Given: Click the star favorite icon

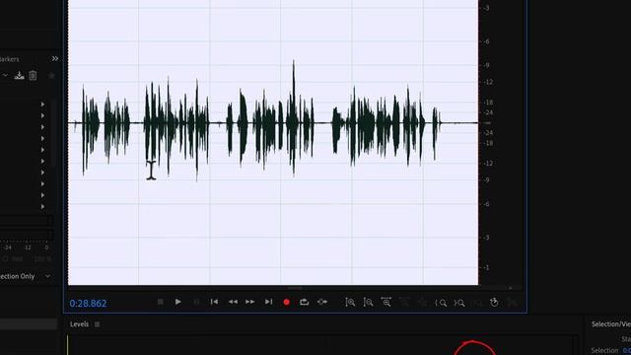Looking at the screenshot, I should (x=51, y=75).
